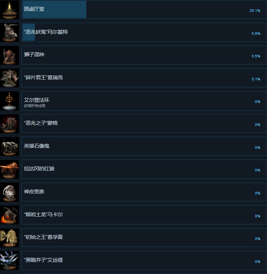Click the 拉达冈的红狼 red wolf icon
Screen dimensions: 267x274
click(x=9, y=169)
